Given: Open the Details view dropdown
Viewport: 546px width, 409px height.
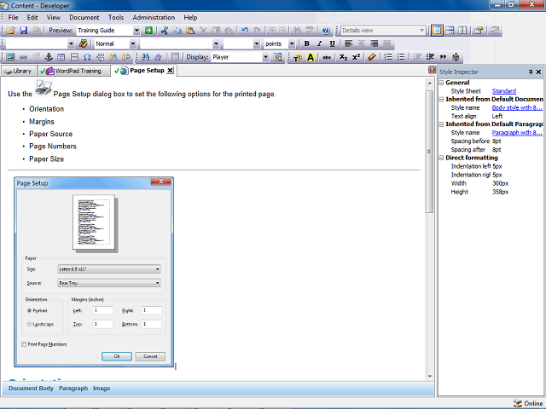Looking at the screenshot, I should [421, 31].
